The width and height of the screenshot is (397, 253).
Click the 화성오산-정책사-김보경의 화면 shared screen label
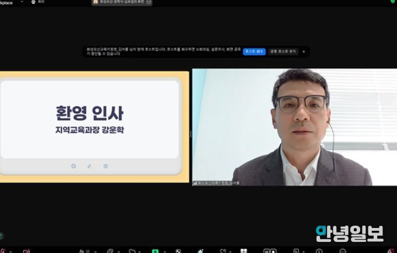point(122,2)
